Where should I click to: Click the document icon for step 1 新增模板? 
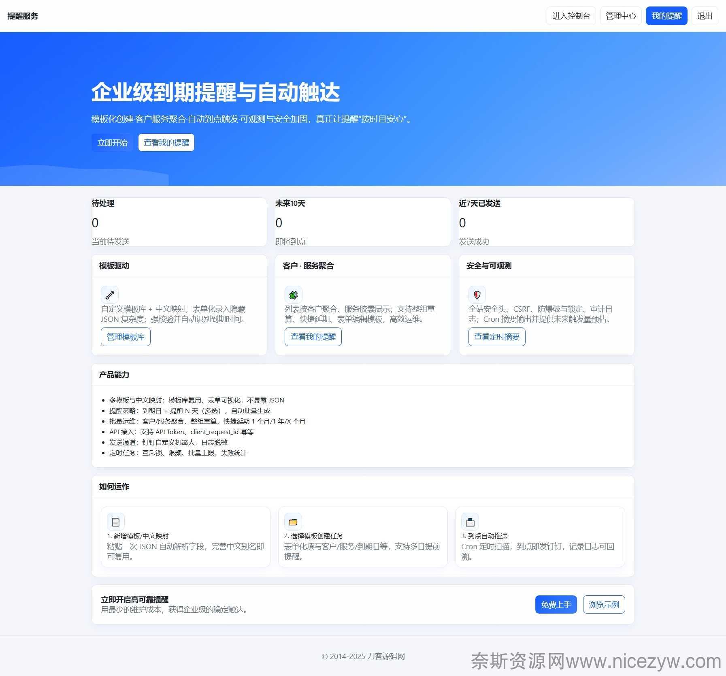(x=116, y=522)
